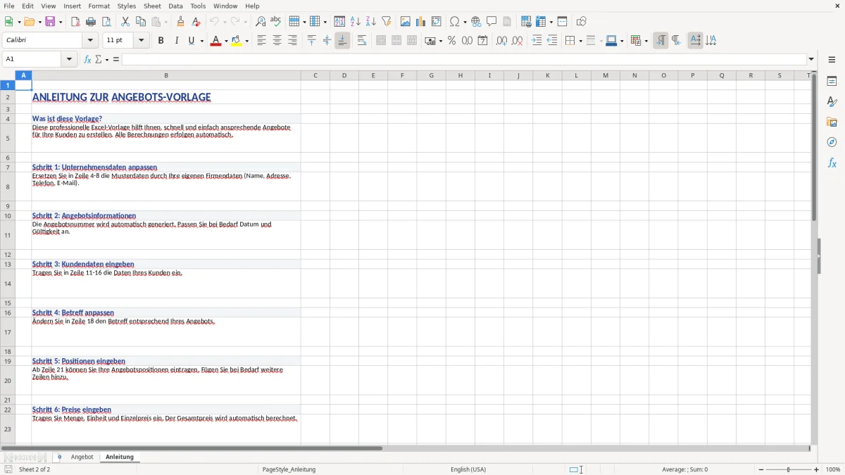Open the sidebar Navigator compass icon
845x475 pixels.
(x=832, y=142)
